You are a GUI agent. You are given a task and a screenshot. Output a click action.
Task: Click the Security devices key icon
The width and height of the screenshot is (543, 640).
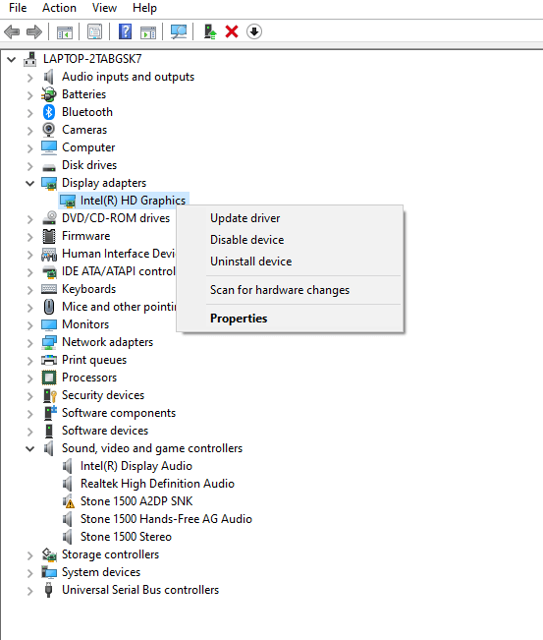(x=49, y=395)
